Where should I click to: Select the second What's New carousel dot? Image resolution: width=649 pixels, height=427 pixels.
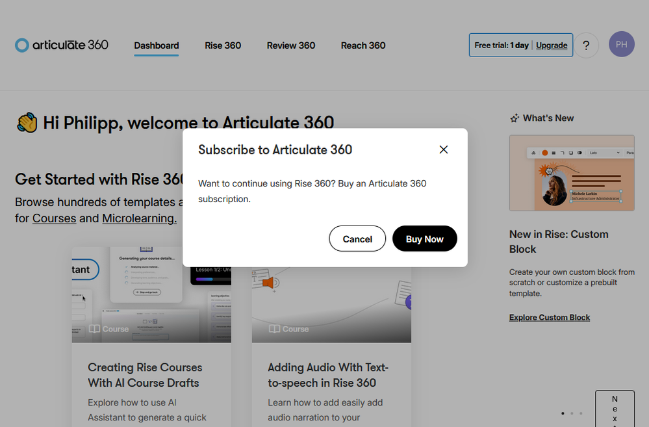572,413
